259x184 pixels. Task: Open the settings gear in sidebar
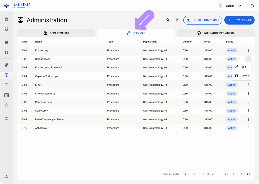[7, 105]
